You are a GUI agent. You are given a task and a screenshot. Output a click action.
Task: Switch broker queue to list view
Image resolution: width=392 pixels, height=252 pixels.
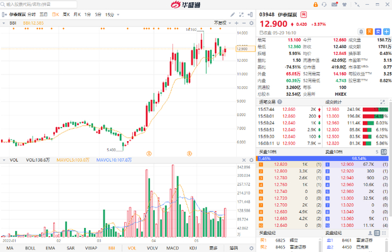point(377,233)
